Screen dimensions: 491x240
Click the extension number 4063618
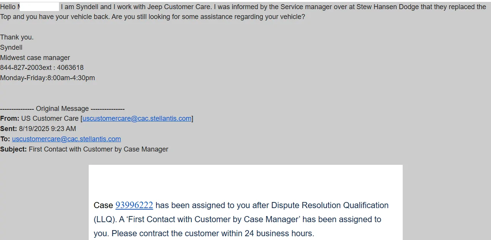[70, 68]
